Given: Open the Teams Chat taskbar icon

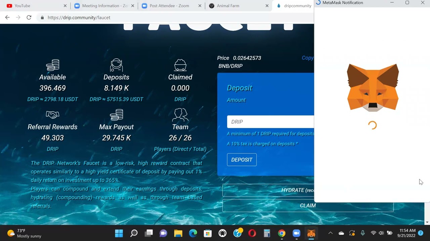Looking at the screenshot, I should [163, 233].
